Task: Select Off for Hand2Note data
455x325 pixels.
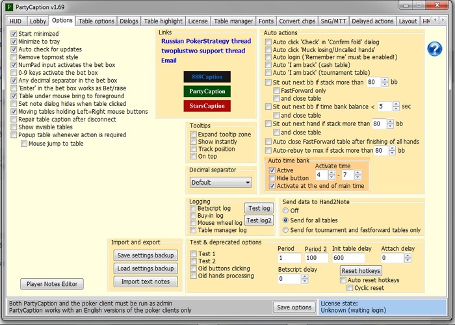Action: pos(285,211)
